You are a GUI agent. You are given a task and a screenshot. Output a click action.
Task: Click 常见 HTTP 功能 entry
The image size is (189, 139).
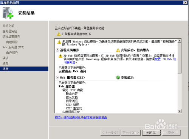pyautogui.click(x=73, y=90)
